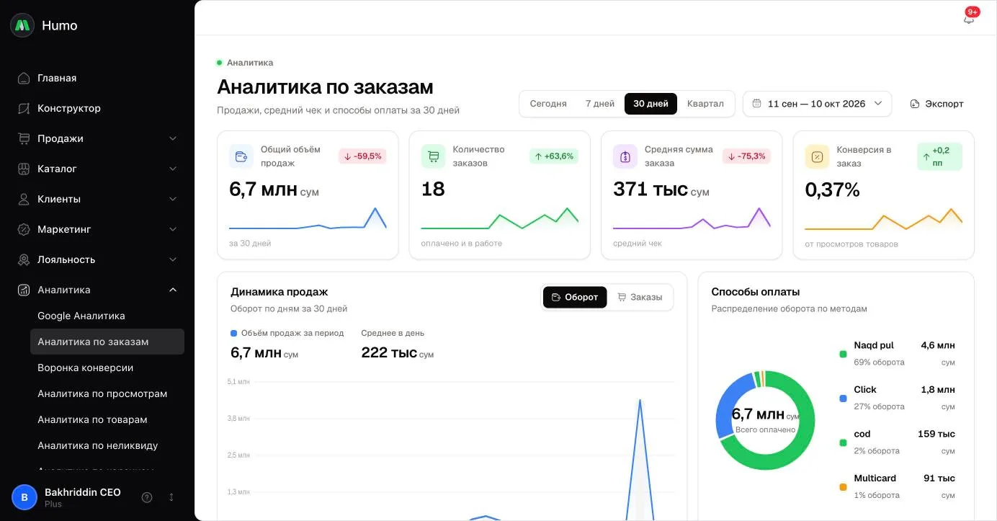Click the Маркетинг sidebar icon
Image resolution: width=997 pixels, height=521 pixels.
click(x=24, y=229)
